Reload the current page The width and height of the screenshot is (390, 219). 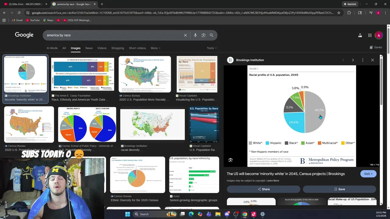(x=19, y=13)
